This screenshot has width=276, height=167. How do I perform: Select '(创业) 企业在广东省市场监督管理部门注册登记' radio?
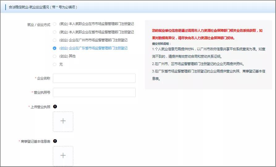point(55,48)
